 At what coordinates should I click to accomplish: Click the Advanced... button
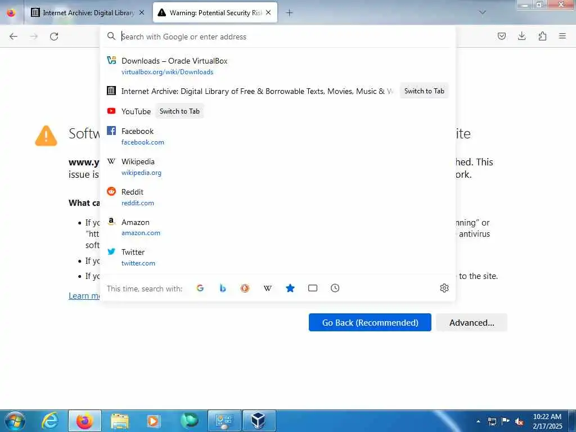tap(472, 322)
